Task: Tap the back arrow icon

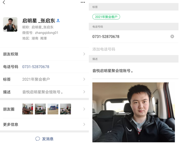Action: (4, 2)
